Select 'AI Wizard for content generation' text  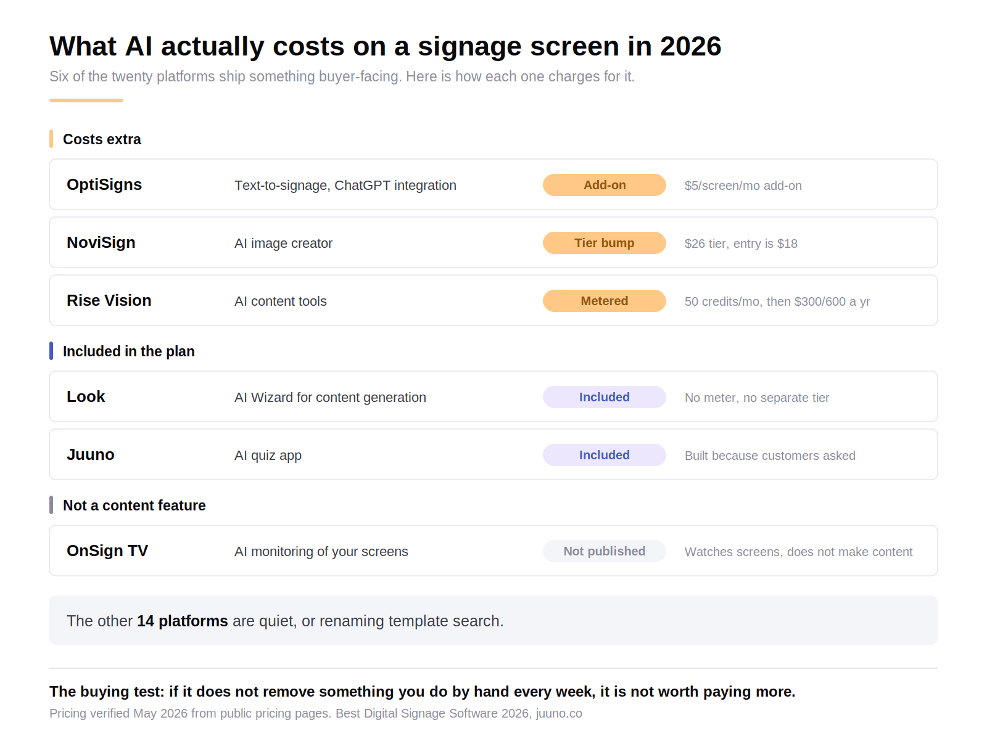(330, 398)
